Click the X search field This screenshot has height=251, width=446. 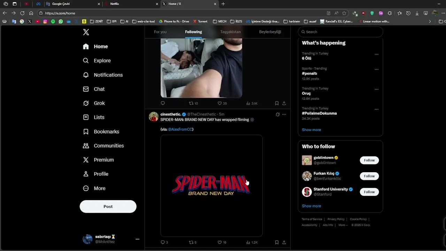(x=340, y=32)
